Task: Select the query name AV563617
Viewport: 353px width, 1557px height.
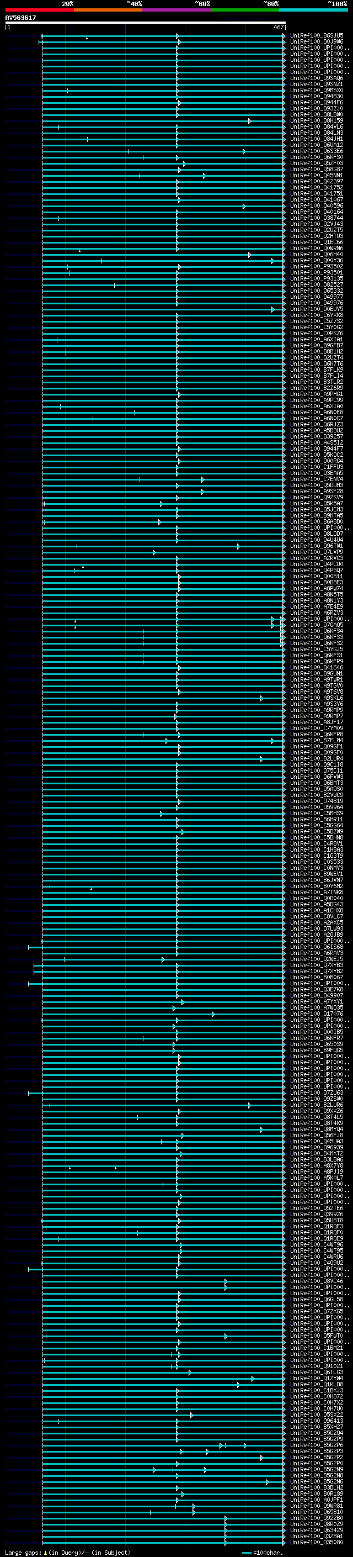Action: (x=20, y=18)
